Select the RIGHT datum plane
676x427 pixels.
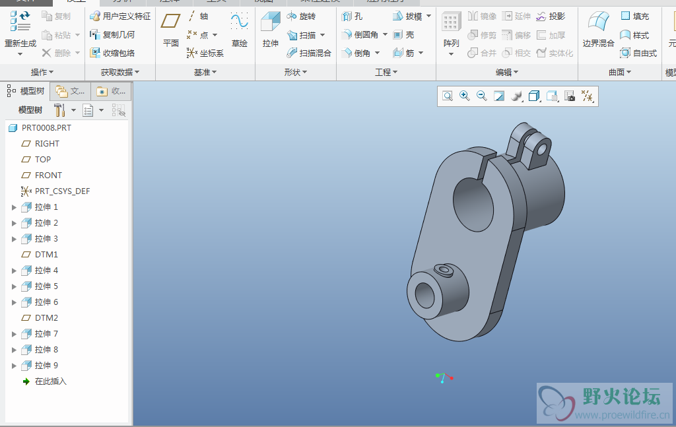[40, 144]
